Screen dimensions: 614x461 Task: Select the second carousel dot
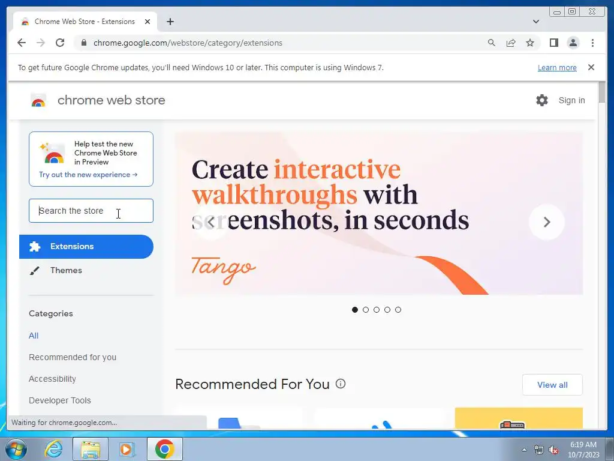pos(366,310)
